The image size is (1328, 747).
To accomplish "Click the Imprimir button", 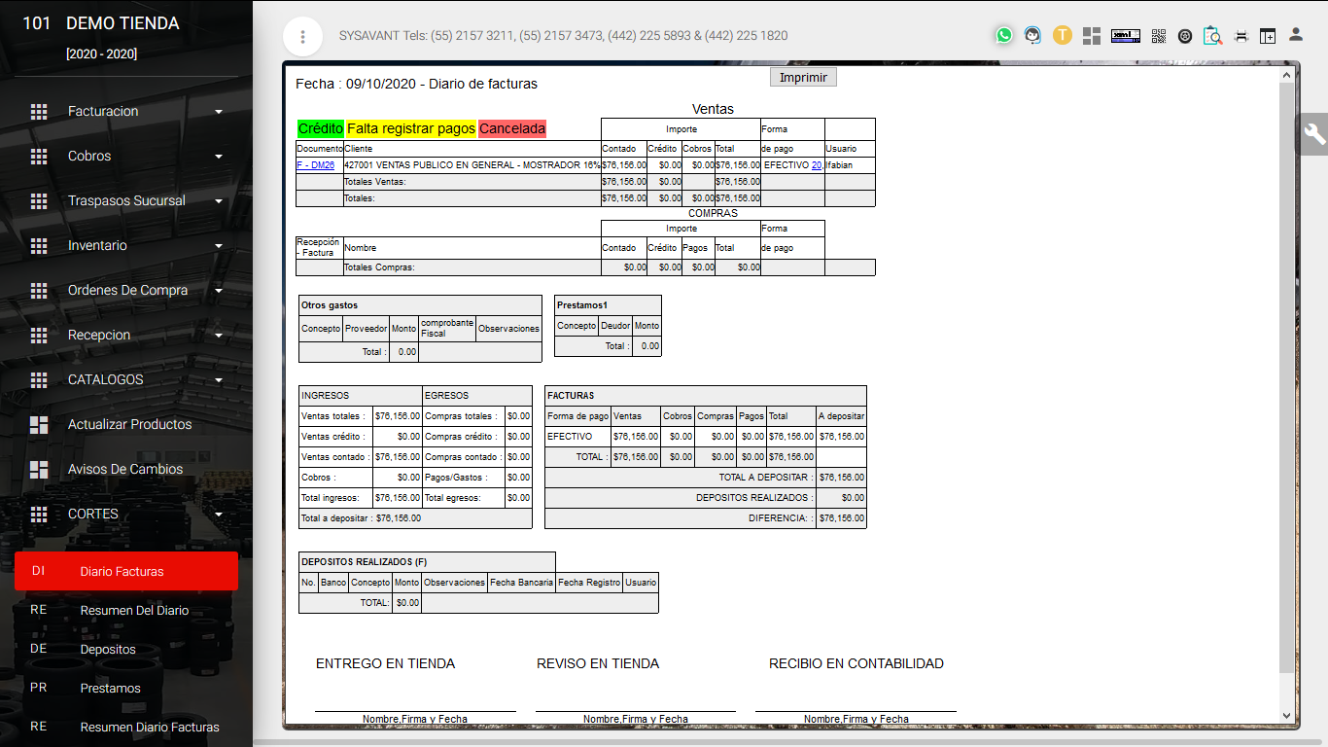I will tap(803, 77).
